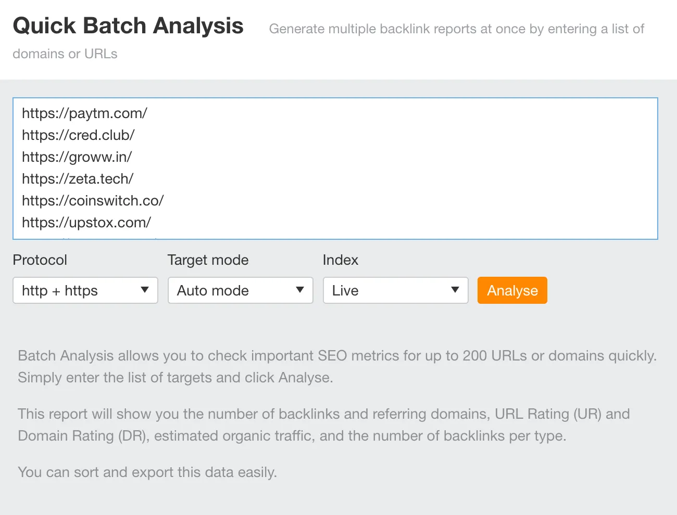Open the Target mode dropdown showing Auto mode

tap(241, 290)
